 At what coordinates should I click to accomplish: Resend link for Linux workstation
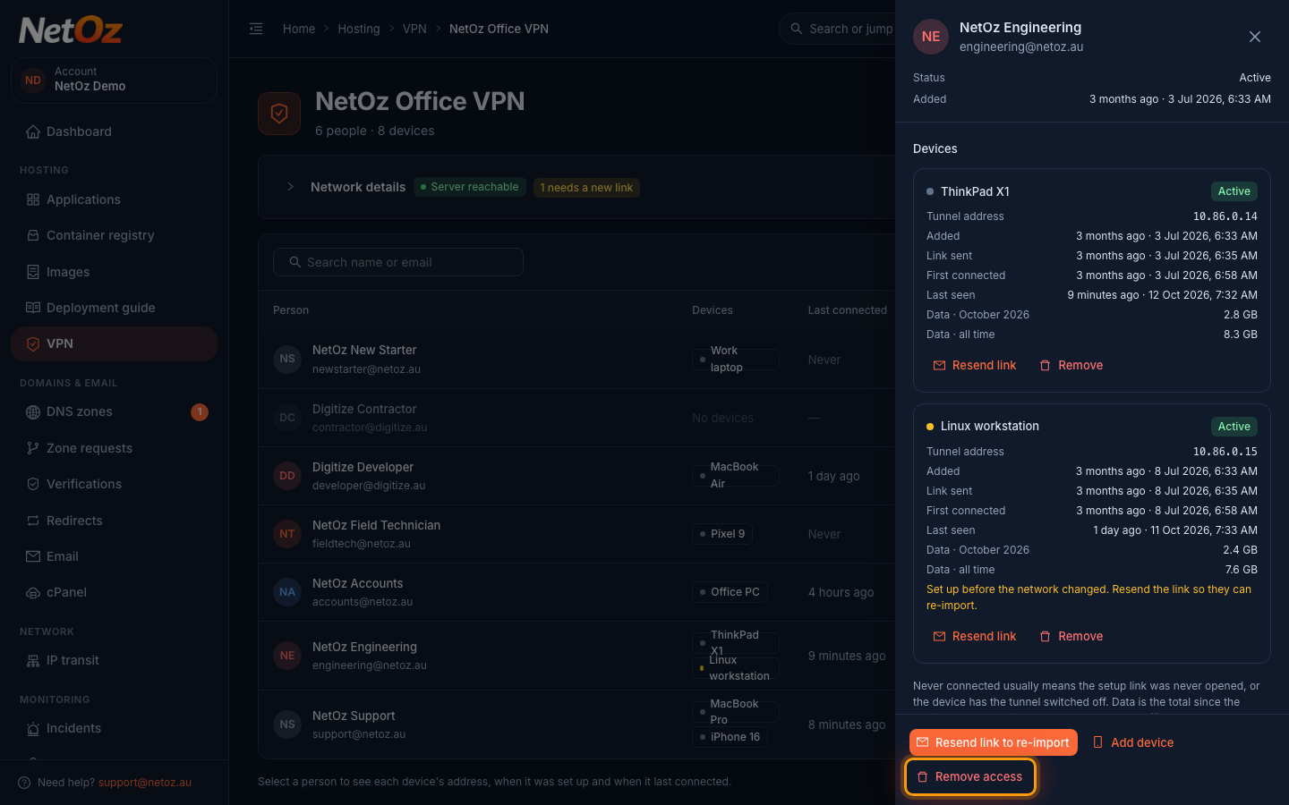(975, 636)
